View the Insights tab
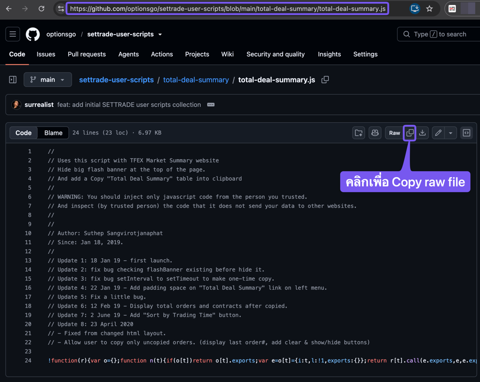The width and height of the screenshot is (480, 382). pyautogui.click(x=329, y=54)
